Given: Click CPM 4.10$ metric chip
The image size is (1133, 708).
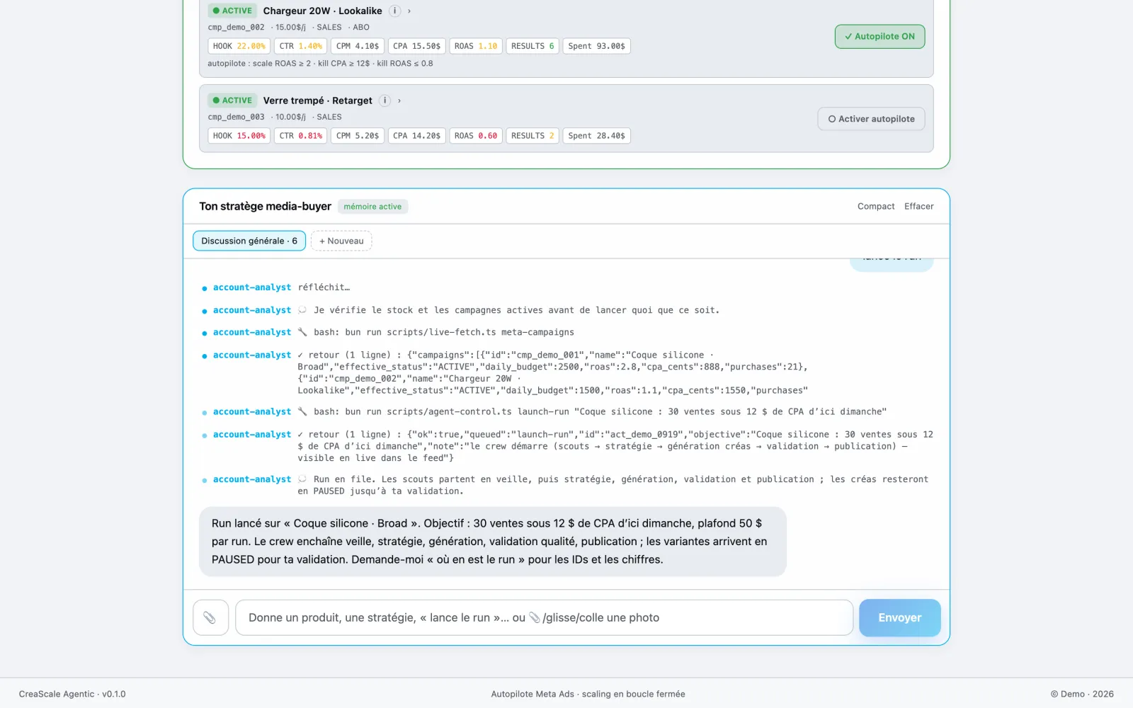Looking at the screenshot, I should point(358,46).
